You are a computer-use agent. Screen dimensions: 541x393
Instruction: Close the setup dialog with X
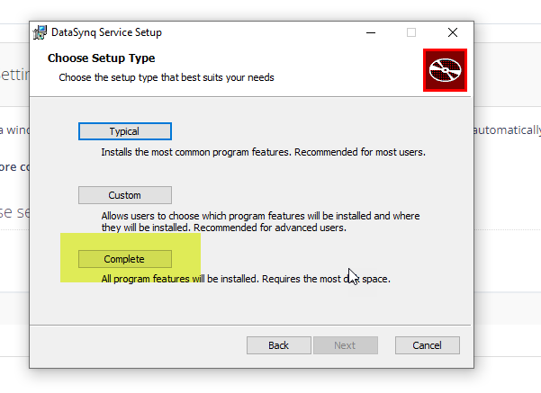point(453,32)
